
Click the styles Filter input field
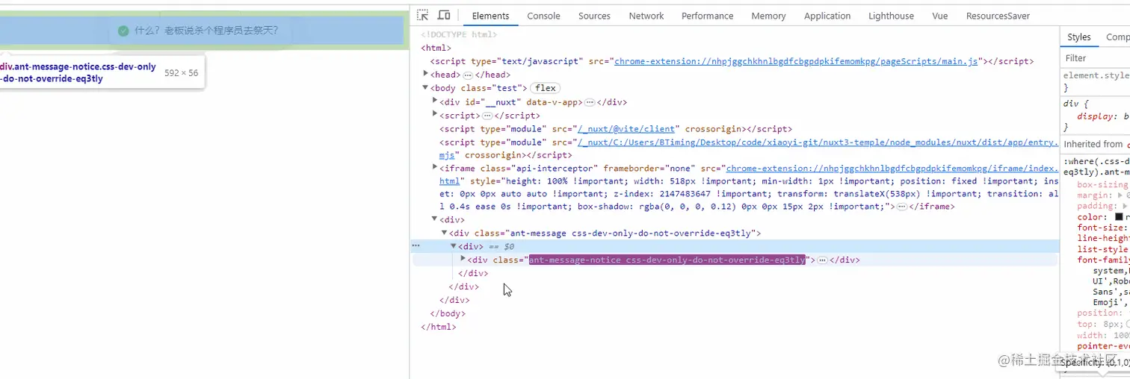(1096, 58)
